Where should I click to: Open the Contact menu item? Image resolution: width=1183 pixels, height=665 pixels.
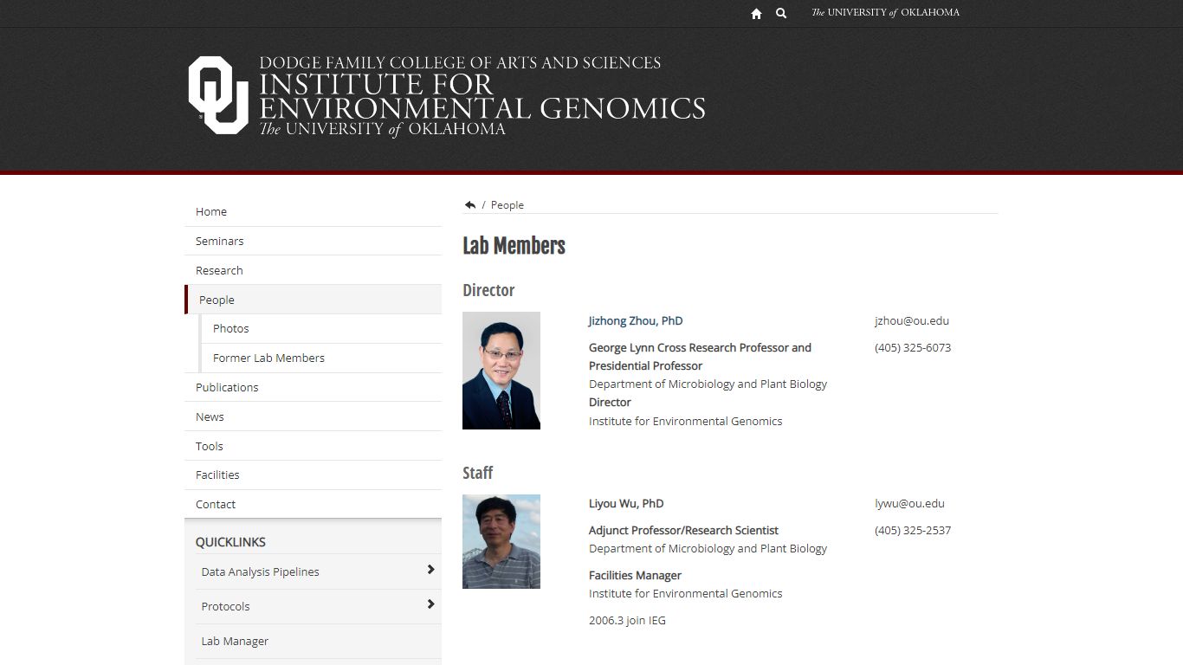(313, 504)
